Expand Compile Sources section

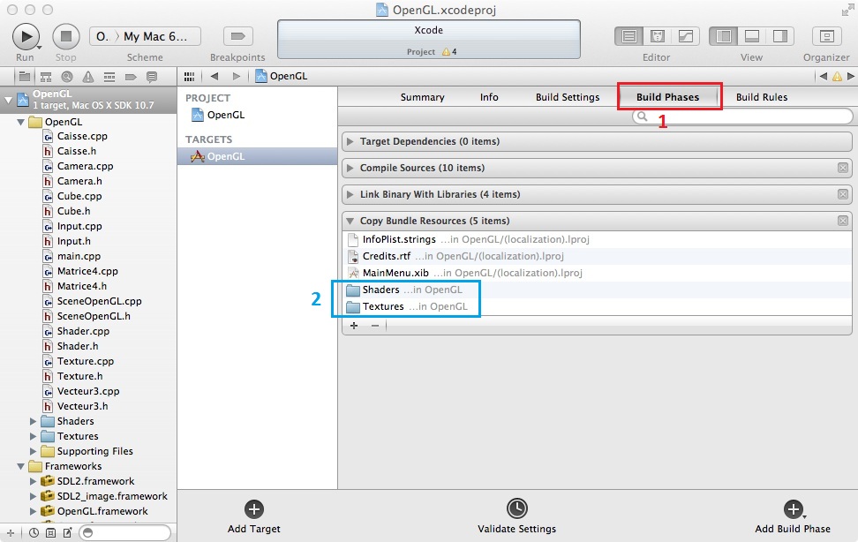click(350, 168)
